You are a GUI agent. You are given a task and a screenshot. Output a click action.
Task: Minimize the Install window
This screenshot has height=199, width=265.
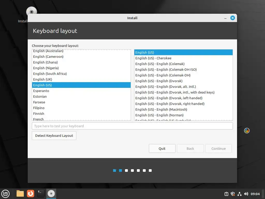225,18
